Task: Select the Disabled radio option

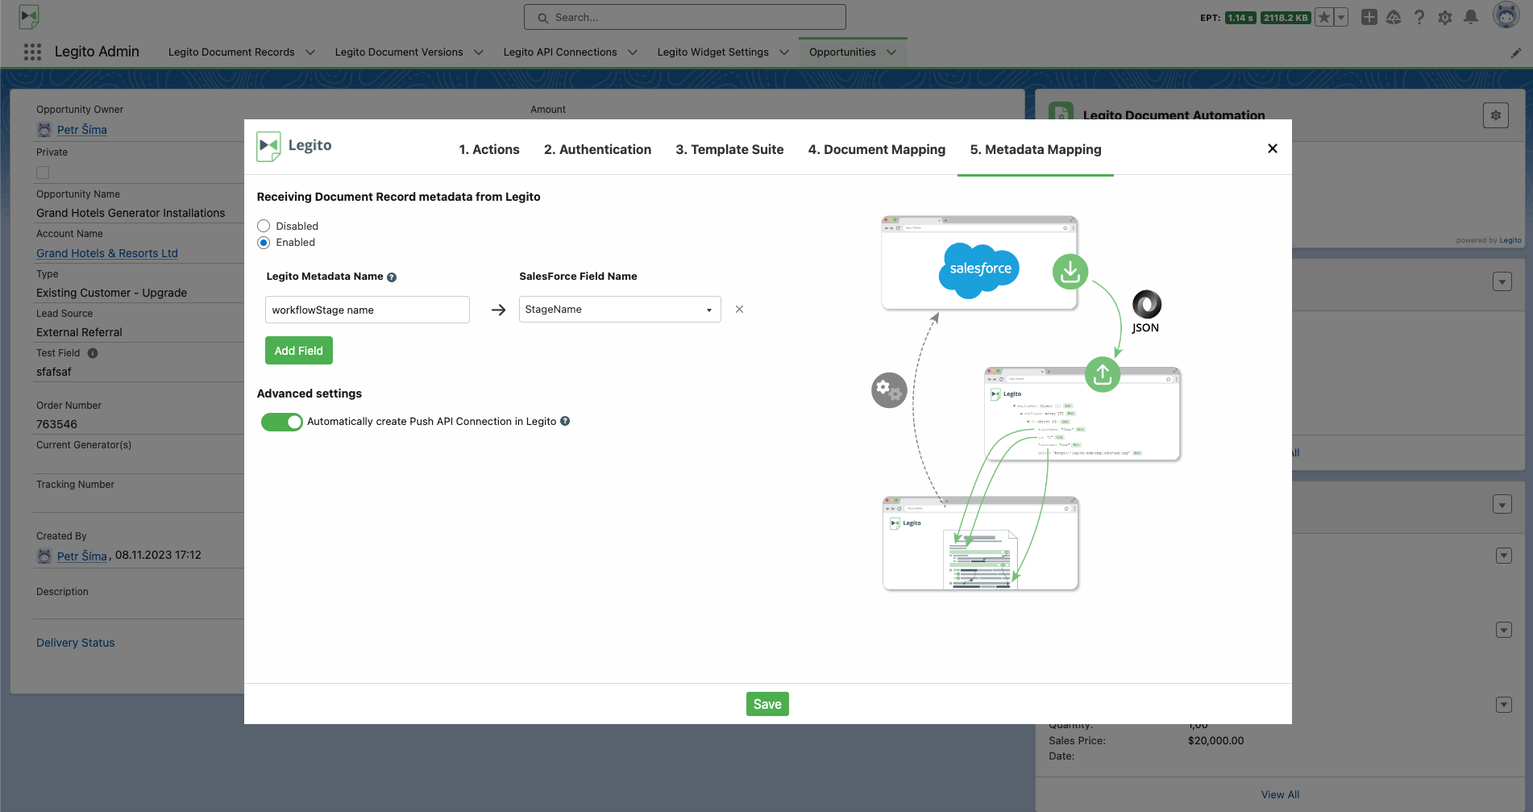Action: coord(264,226)
